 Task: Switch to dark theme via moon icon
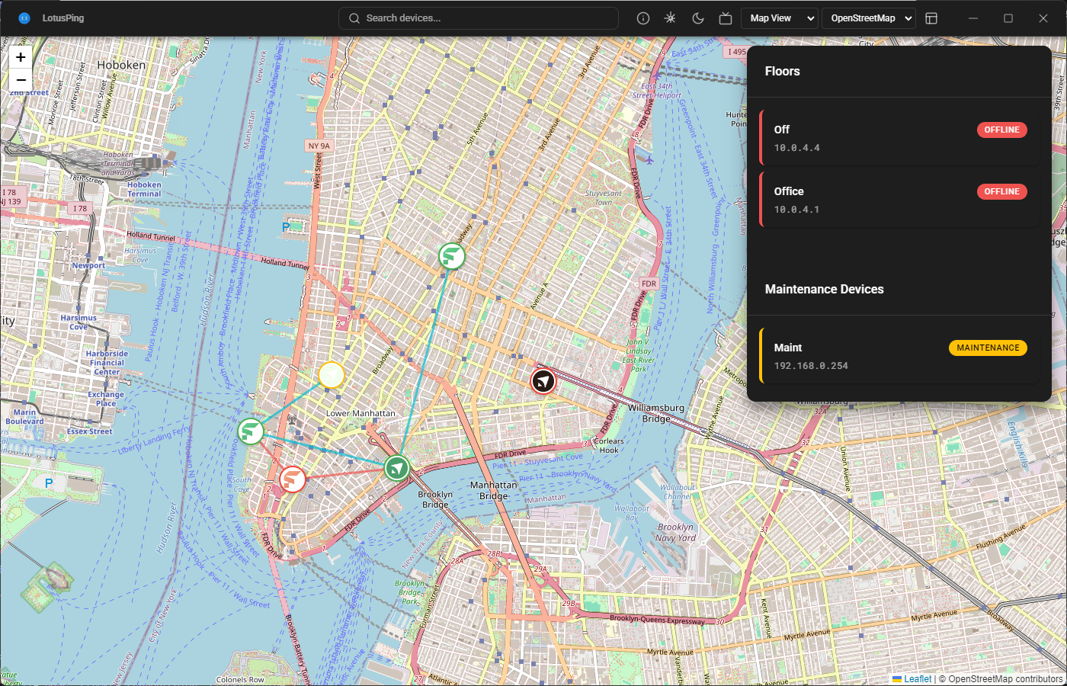click(697, 18)
